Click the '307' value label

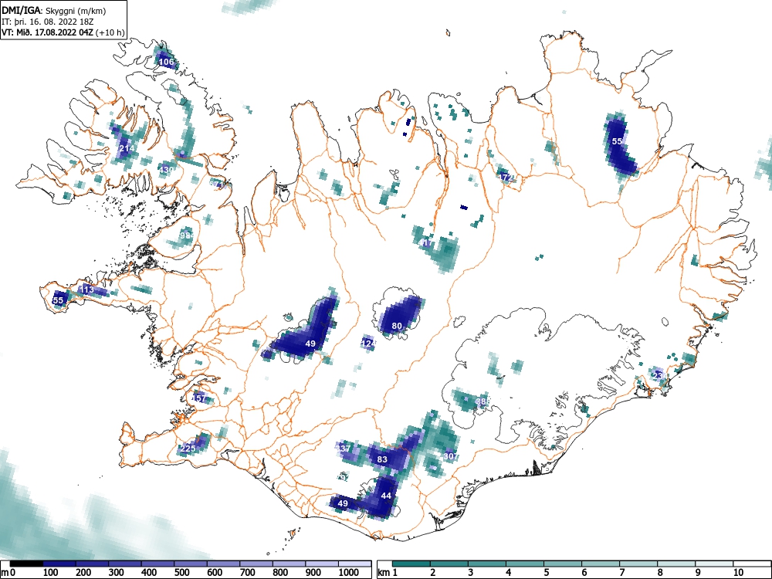tap(451, 456)
